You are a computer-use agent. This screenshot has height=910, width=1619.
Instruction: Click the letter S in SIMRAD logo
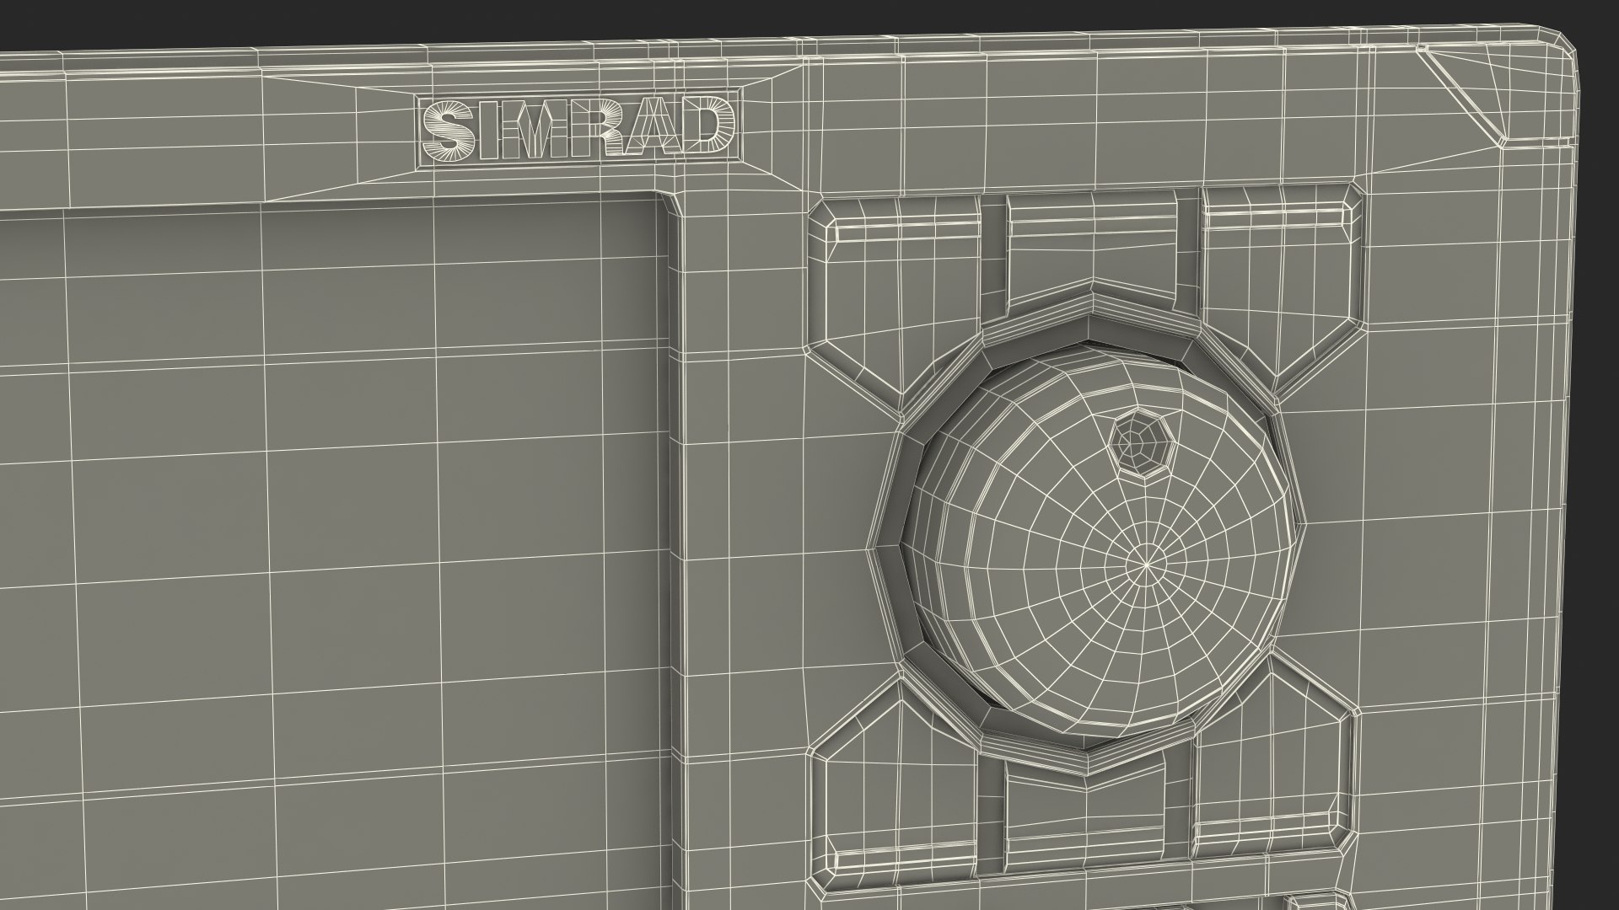click(x=449, y=129)
